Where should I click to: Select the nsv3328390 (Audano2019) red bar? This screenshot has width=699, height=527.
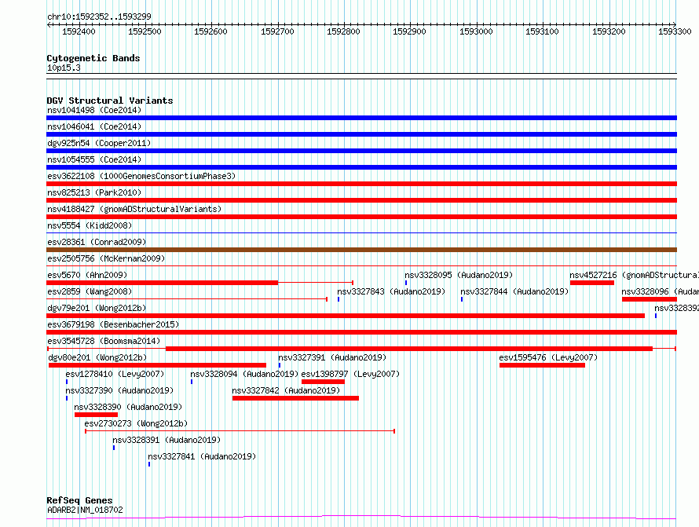(97, 415)
